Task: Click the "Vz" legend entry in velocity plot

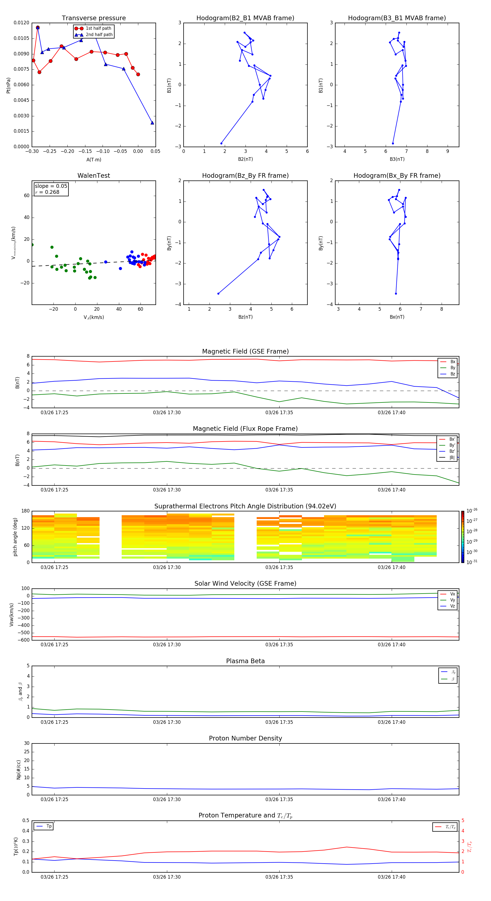Action: point(448,606)
